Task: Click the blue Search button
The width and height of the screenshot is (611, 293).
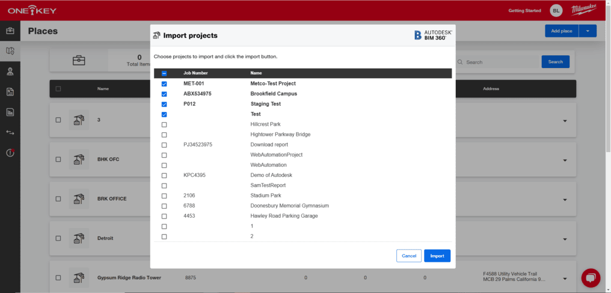Action: [x=556, y=61]
